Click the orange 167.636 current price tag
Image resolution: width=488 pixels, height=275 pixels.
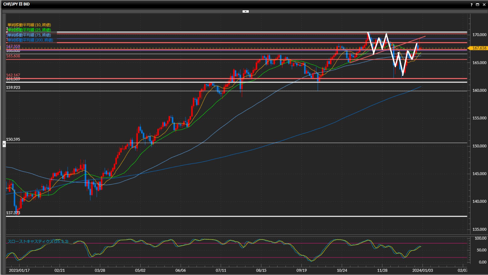click(479, 48)
